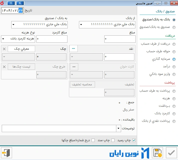The image size is (178, 160).
Task: Click the صندوق / بانک section heading
Action: pyautogui.click(x=165, y=12)
